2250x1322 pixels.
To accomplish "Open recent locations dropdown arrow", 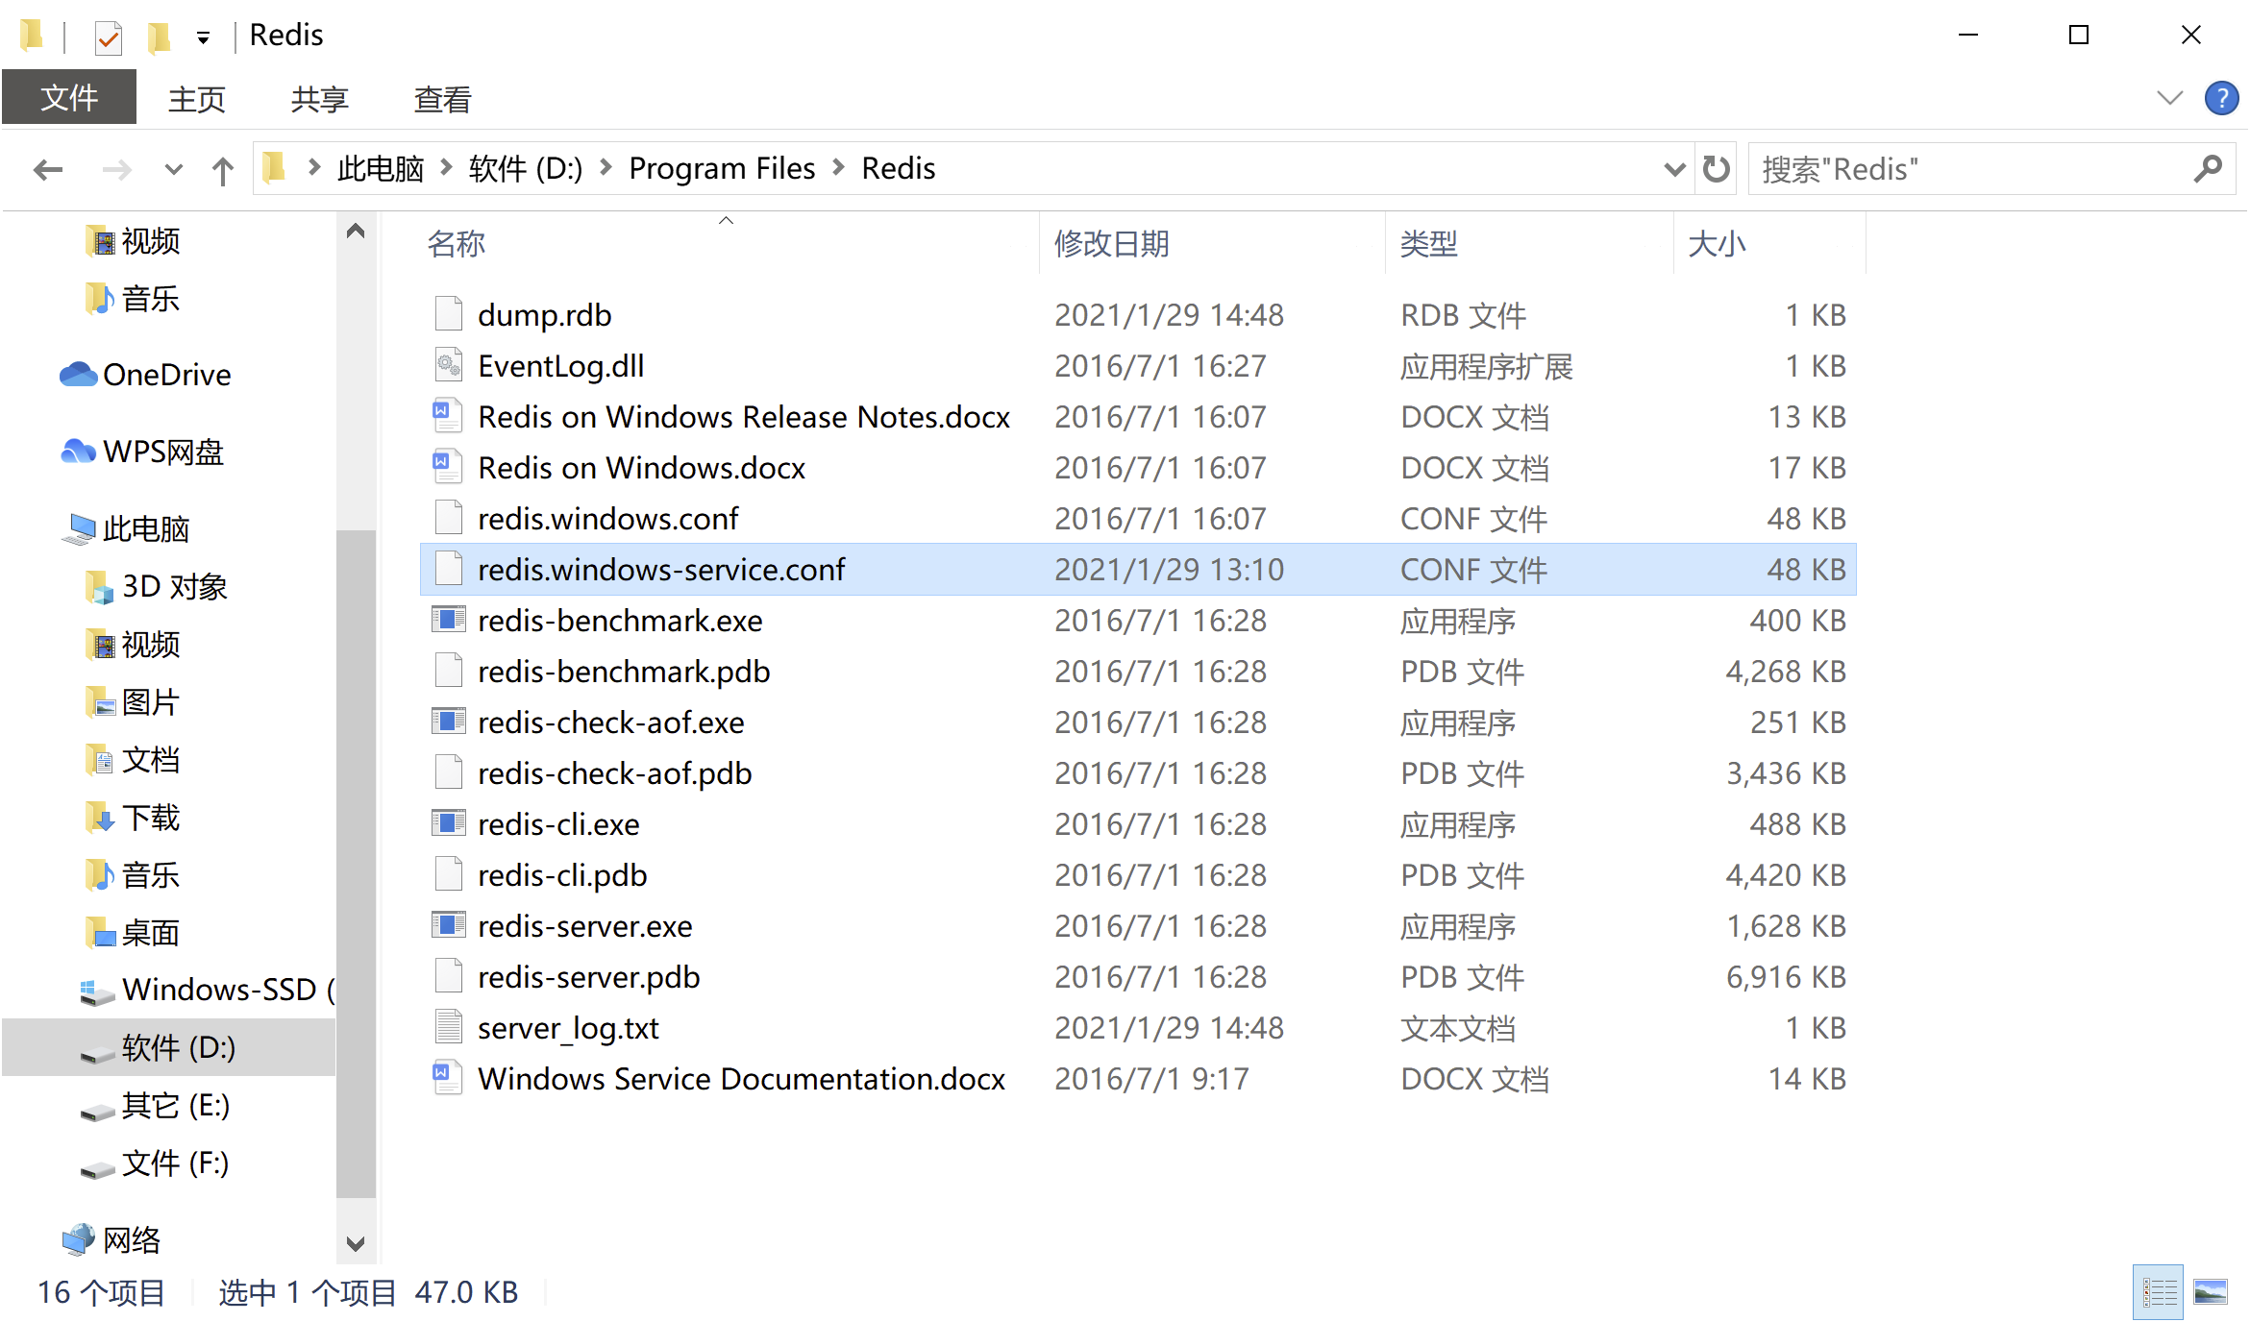I will pyautogui.click(x=173, y=170).
